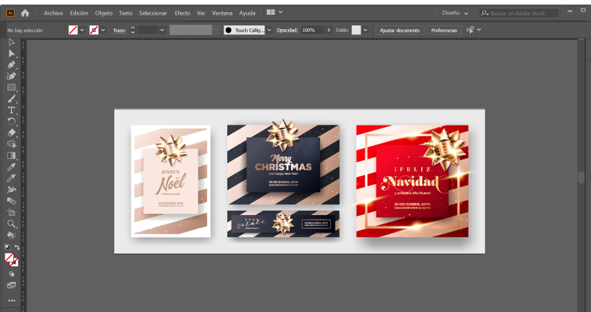Select the Blend tool
591x312 pixels.
click(11, 201)
